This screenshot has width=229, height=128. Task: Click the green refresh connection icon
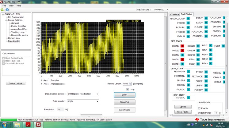[2, 10]
